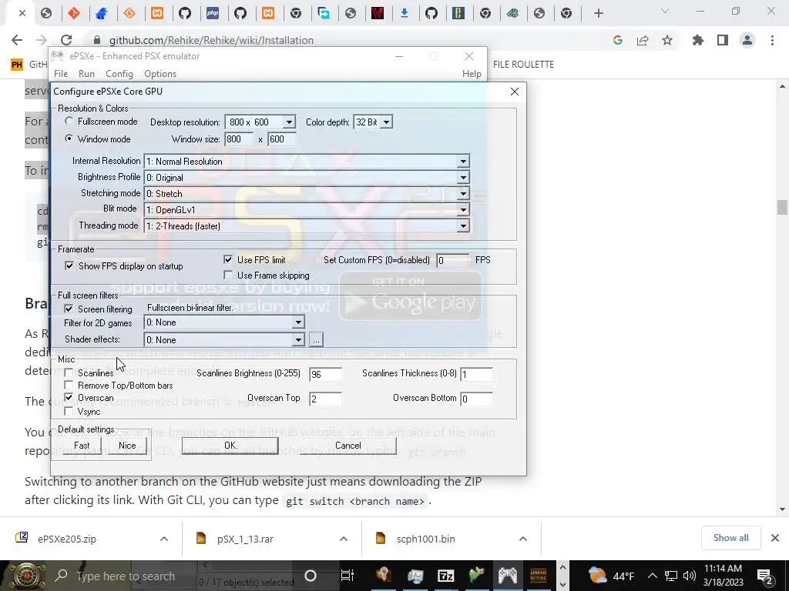The image size is (789, 591).
Task: Open the Windows Start button
Action: pyautogui.click(x=25, y=576)
